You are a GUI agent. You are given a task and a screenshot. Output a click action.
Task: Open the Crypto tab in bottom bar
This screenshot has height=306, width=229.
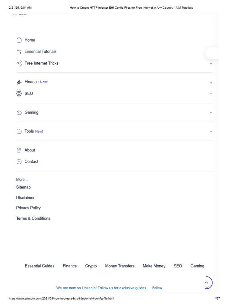click(x=91, y=266)
